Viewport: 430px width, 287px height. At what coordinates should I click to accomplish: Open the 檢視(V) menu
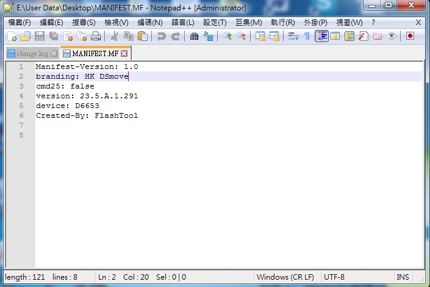116,23
